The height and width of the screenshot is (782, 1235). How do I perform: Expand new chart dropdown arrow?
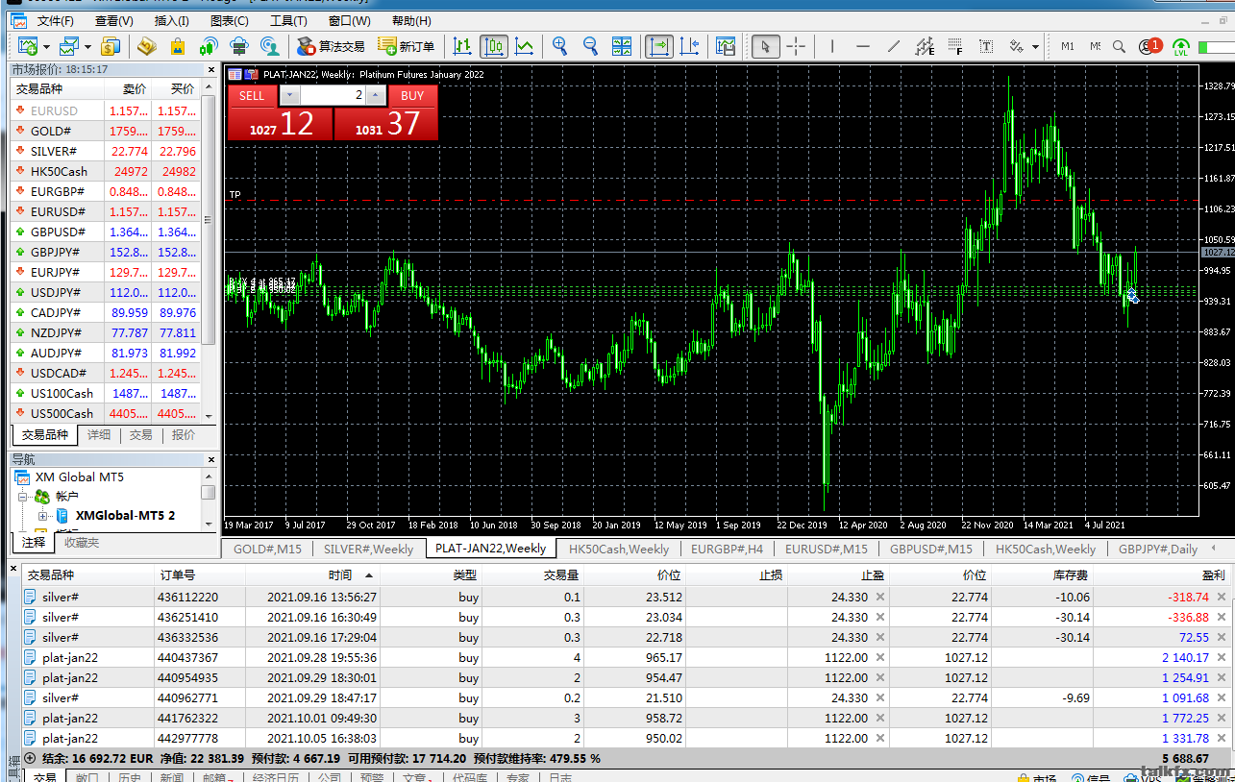pos(45,46)
